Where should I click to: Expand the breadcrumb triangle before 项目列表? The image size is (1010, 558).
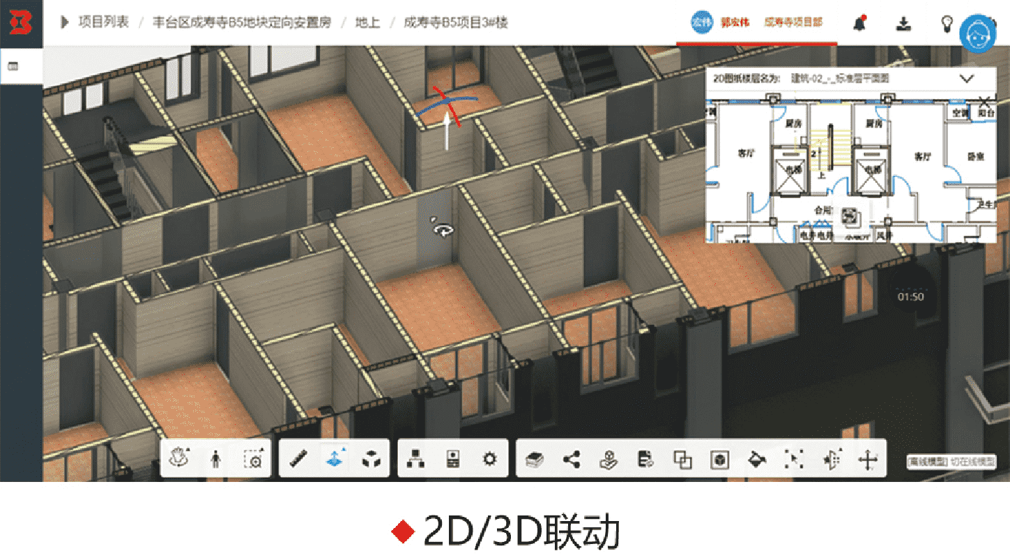pos(65,22)
